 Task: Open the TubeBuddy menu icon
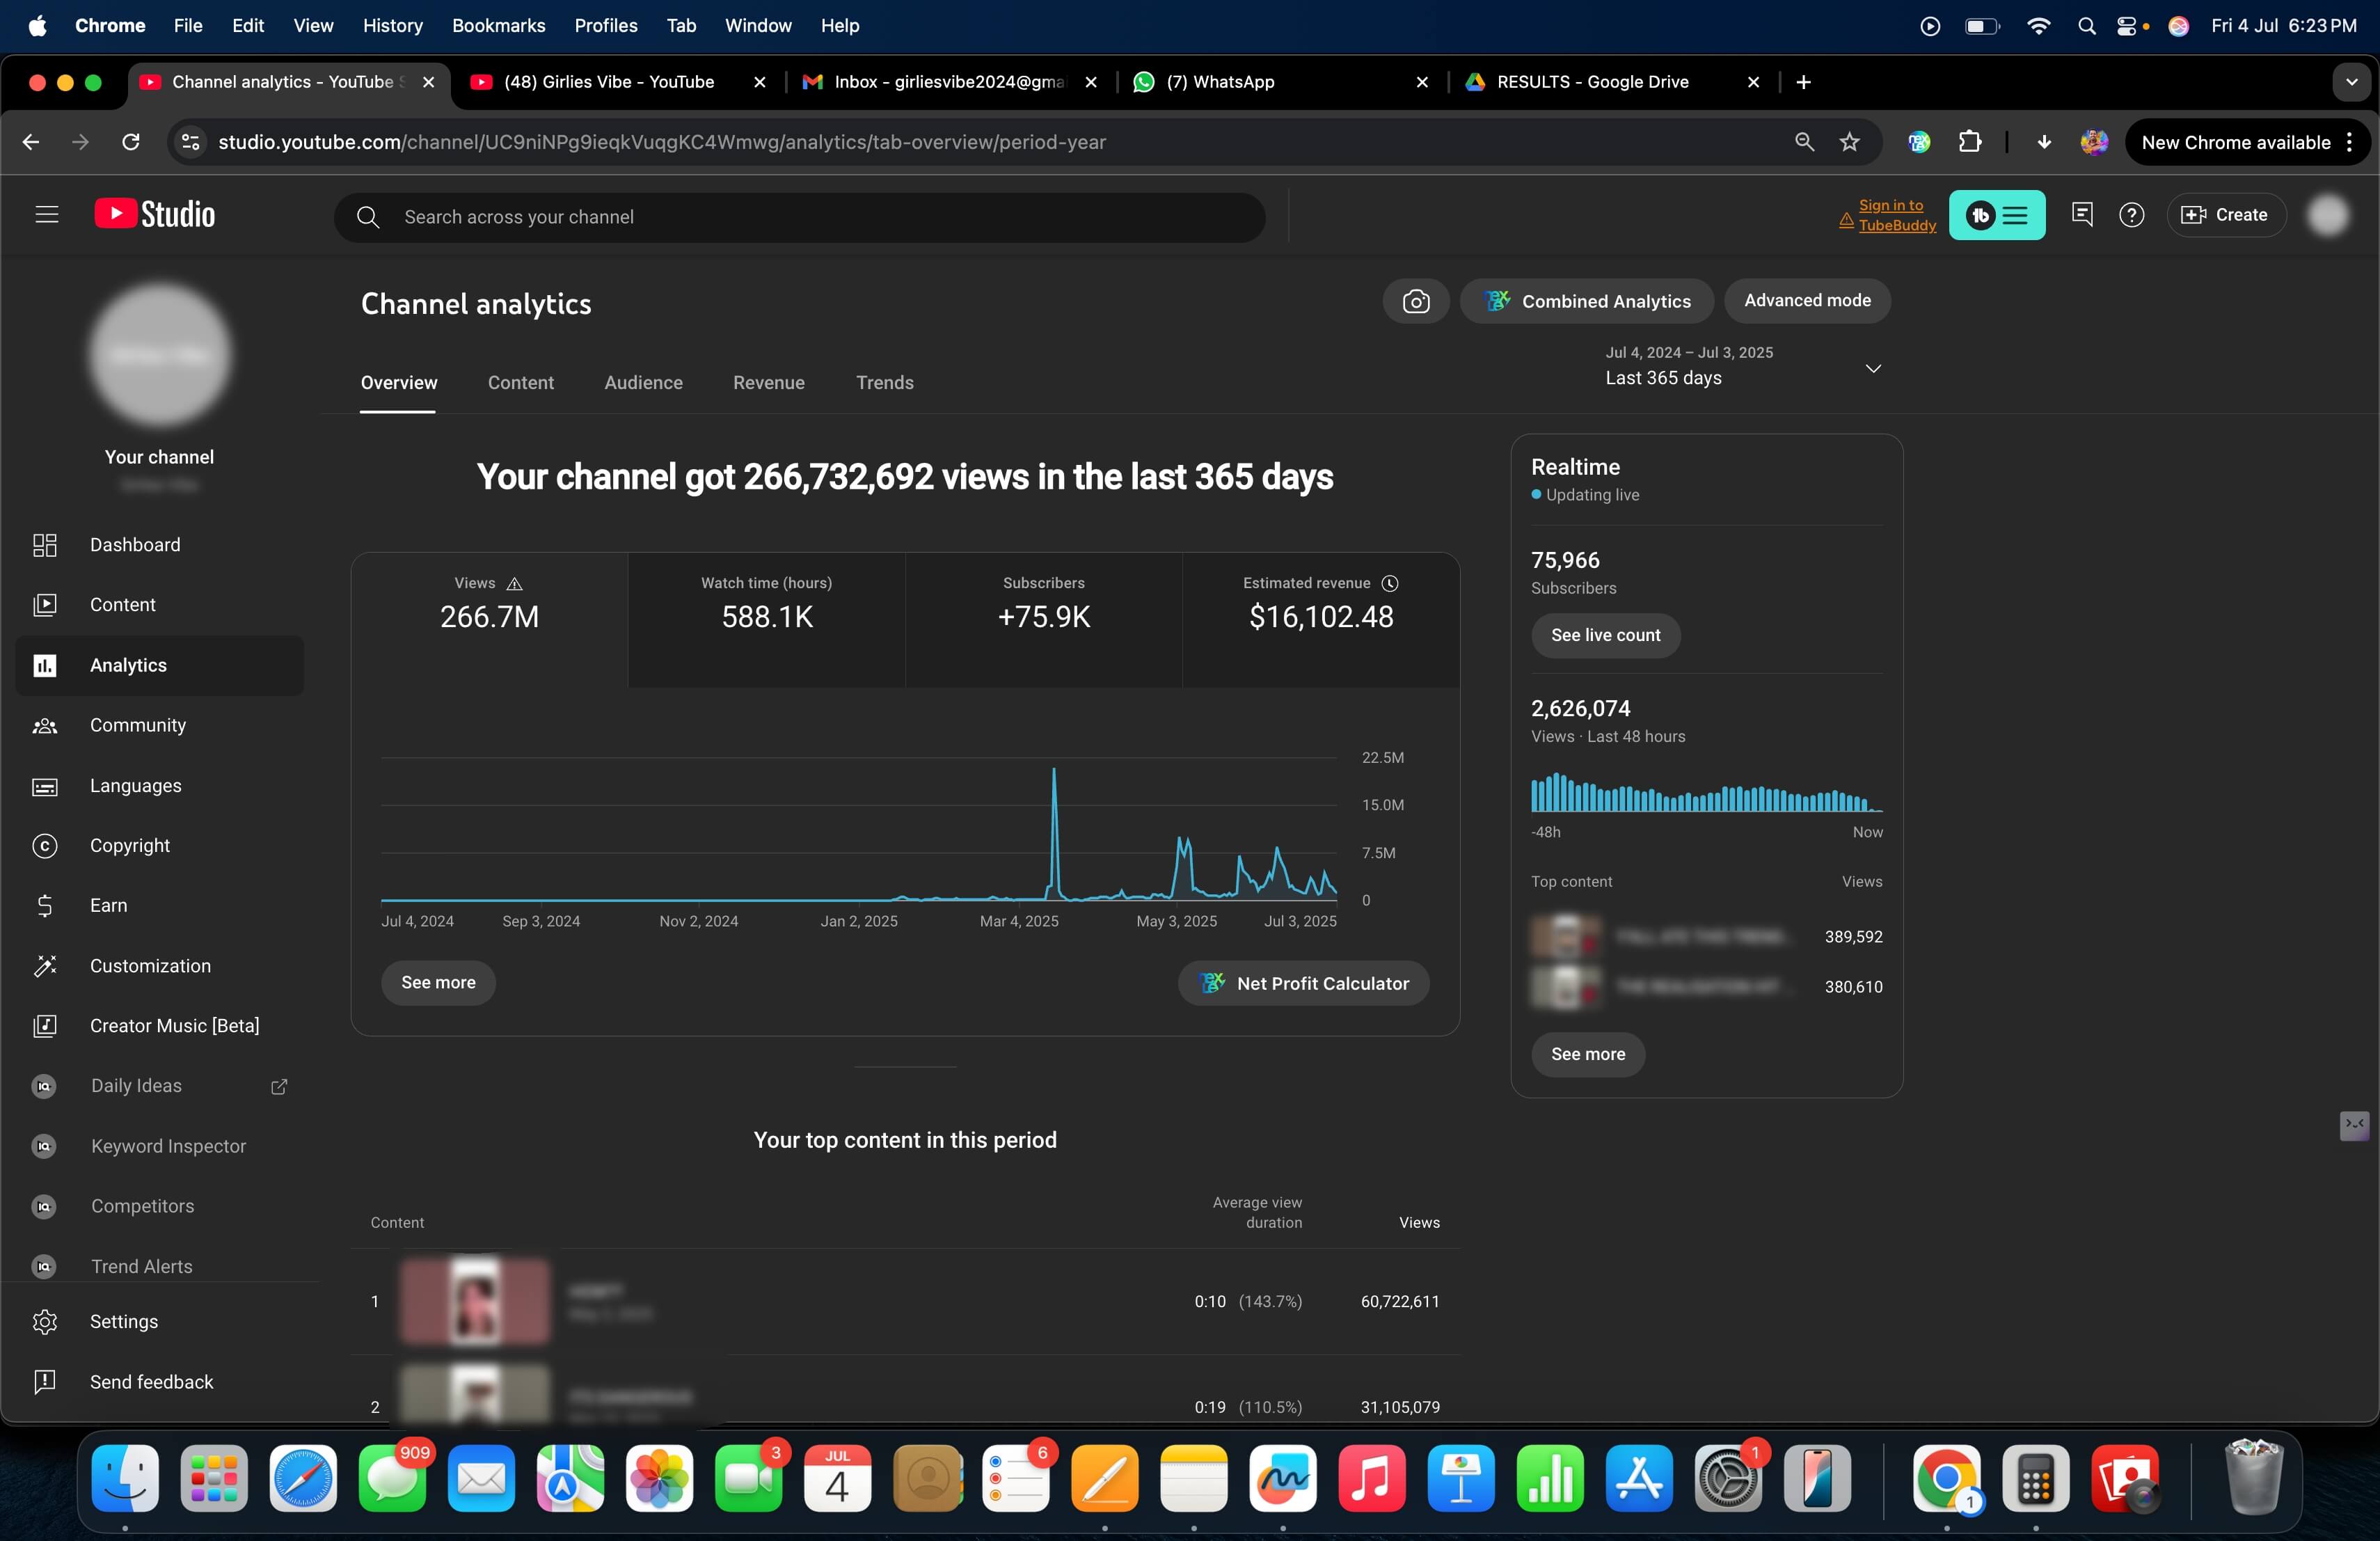(x=1996, y=215)
